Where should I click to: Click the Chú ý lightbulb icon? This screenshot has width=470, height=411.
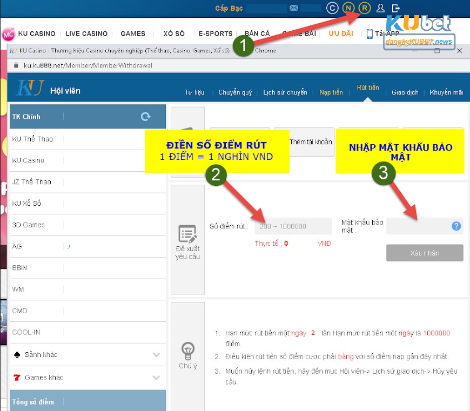(x=188, y=351)
